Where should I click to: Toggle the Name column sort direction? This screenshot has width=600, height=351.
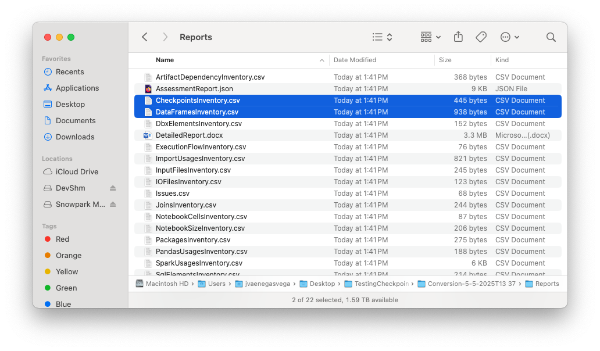[x=165, y=60]
